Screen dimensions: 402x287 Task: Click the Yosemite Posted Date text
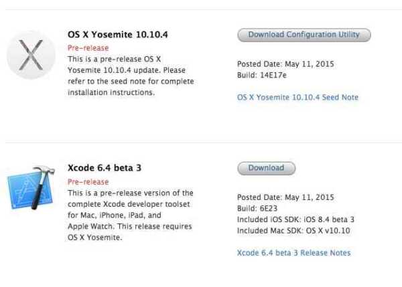[x=285, y=64]
